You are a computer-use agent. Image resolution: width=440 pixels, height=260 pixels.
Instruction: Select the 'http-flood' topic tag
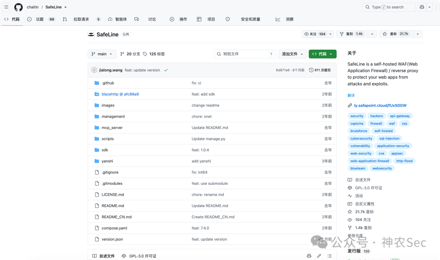404,161
